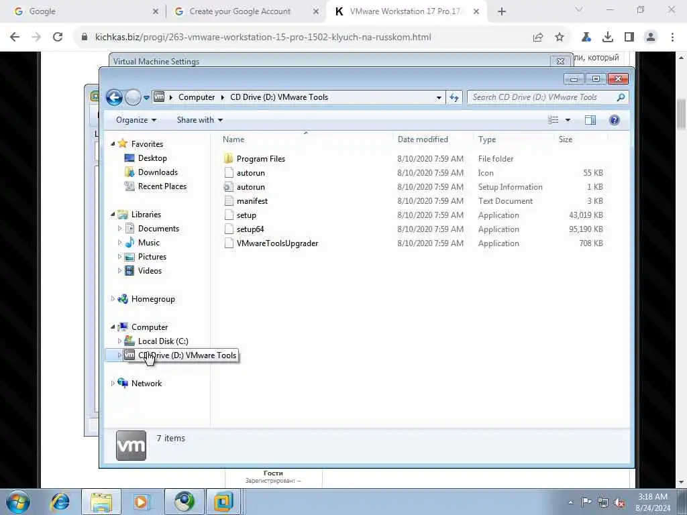The width and height of the screenshot is (687, 515).
Task: Open Desktop under Favorites
Action: [x=152, y=158]
